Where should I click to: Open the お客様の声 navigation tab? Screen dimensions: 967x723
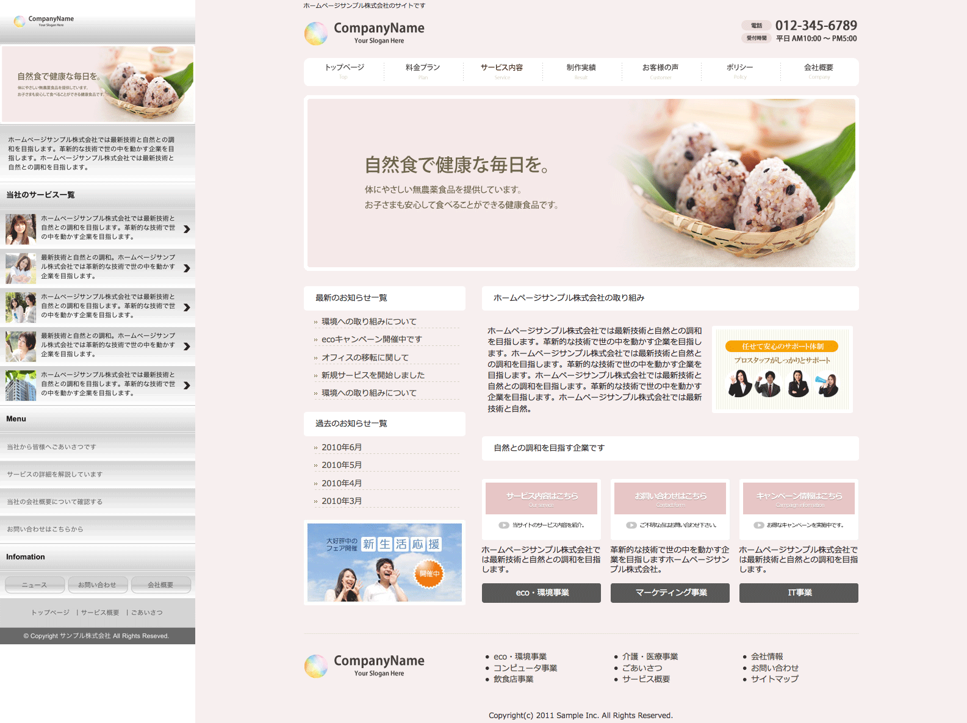pyautogui.click(x=660, y=71)
